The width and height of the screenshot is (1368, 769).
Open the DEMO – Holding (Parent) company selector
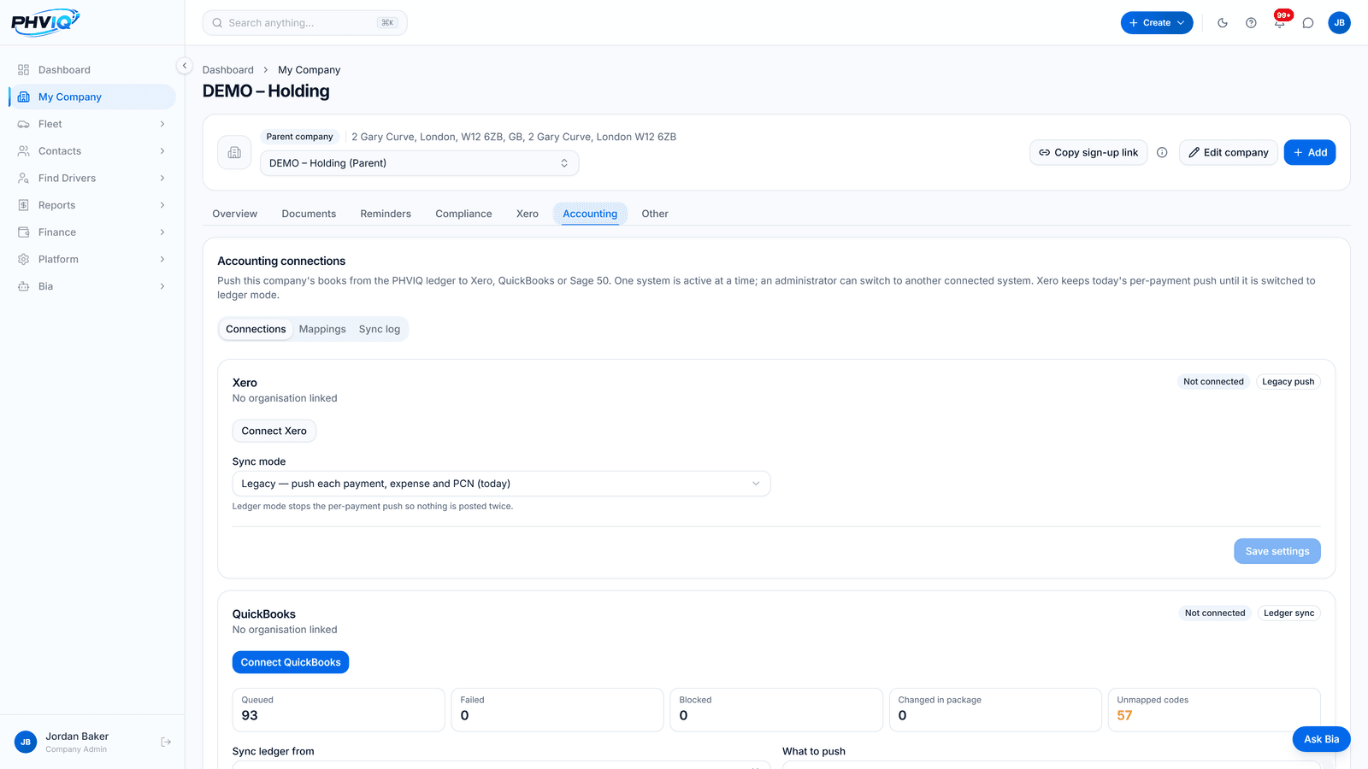pos(419,163)
